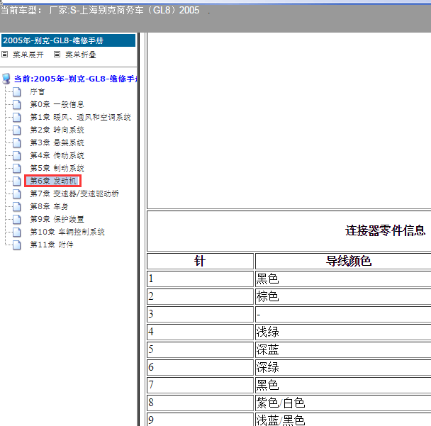Click page icon beside 序言
This screenshot has height=426, width=431.
16,91
